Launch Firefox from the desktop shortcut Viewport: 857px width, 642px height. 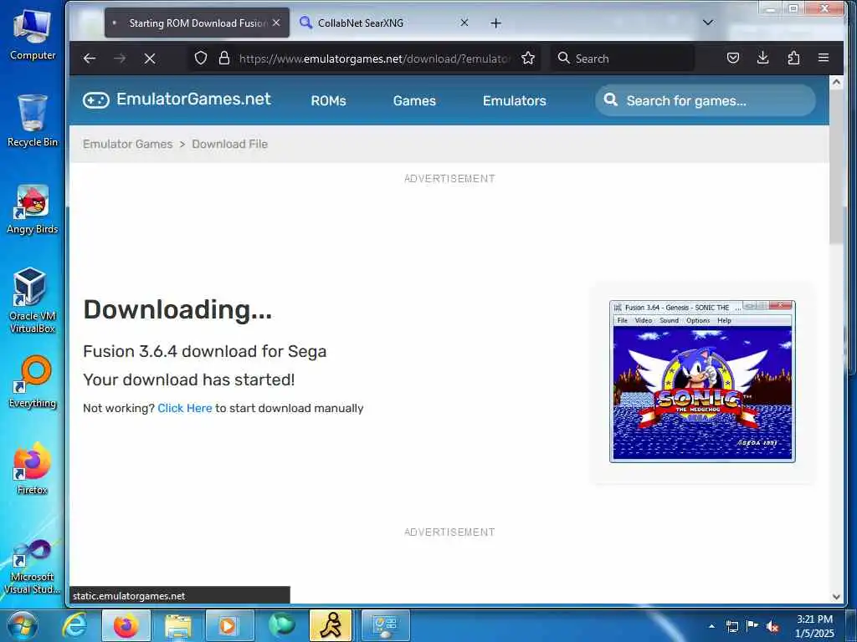coord(33,468)
